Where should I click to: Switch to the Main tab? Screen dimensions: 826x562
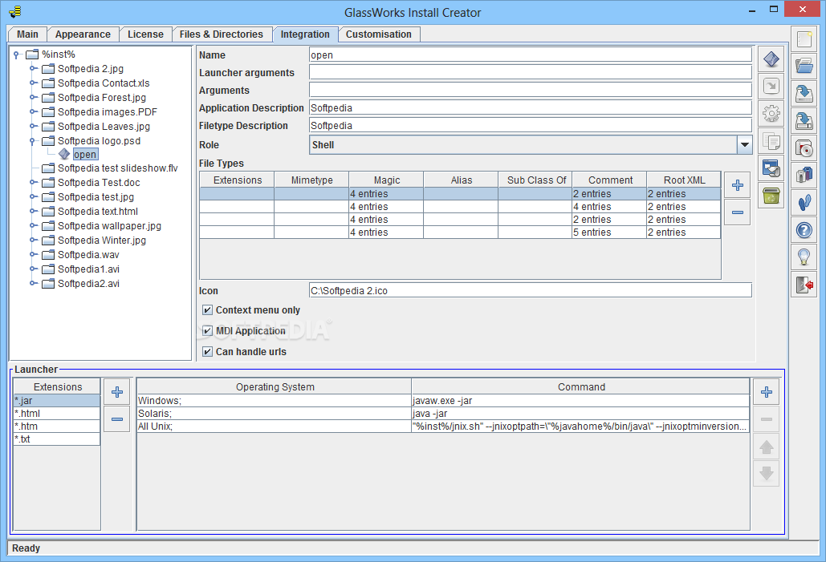[x=27, y=34]
